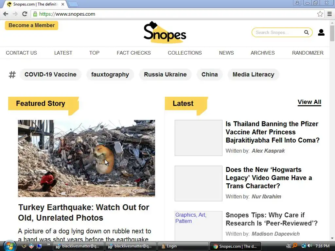Open the TOP navigation item

click(95, 53)
